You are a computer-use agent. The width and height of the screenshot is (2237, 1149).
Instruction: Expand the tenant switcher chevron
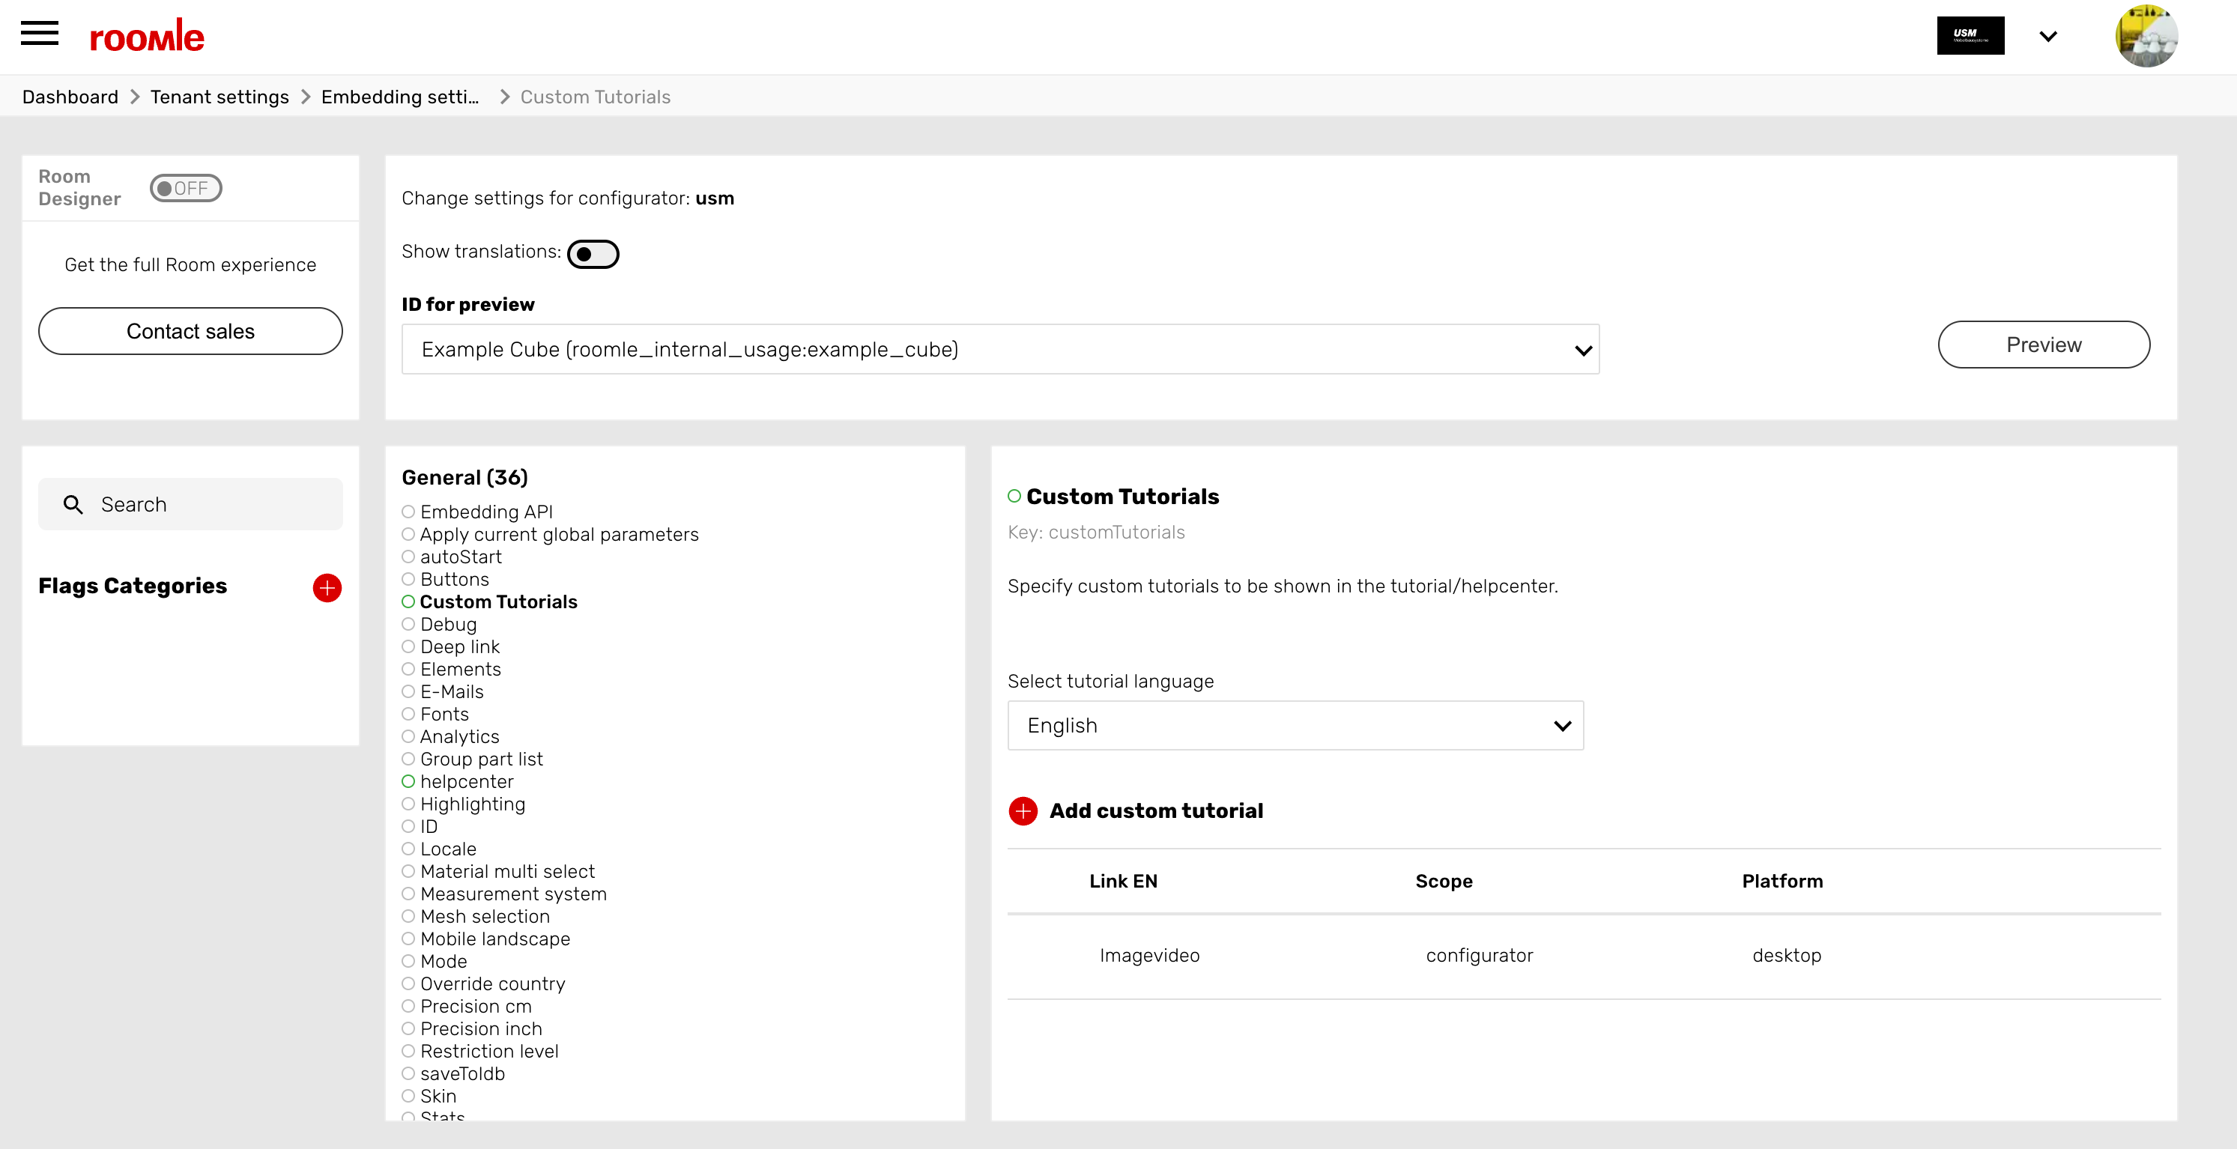(2047, 37)
